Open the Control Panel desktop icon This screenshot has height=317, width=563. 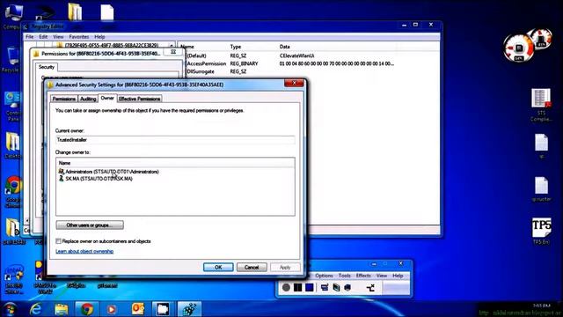12,106
